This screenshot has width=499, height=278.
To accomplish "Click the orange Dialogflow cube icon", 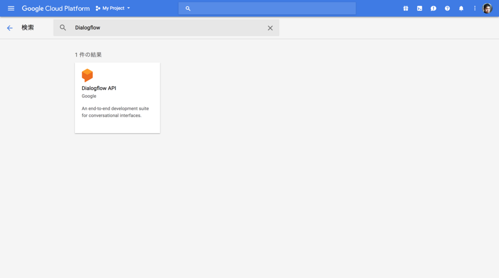I will (x=87, y=75).
